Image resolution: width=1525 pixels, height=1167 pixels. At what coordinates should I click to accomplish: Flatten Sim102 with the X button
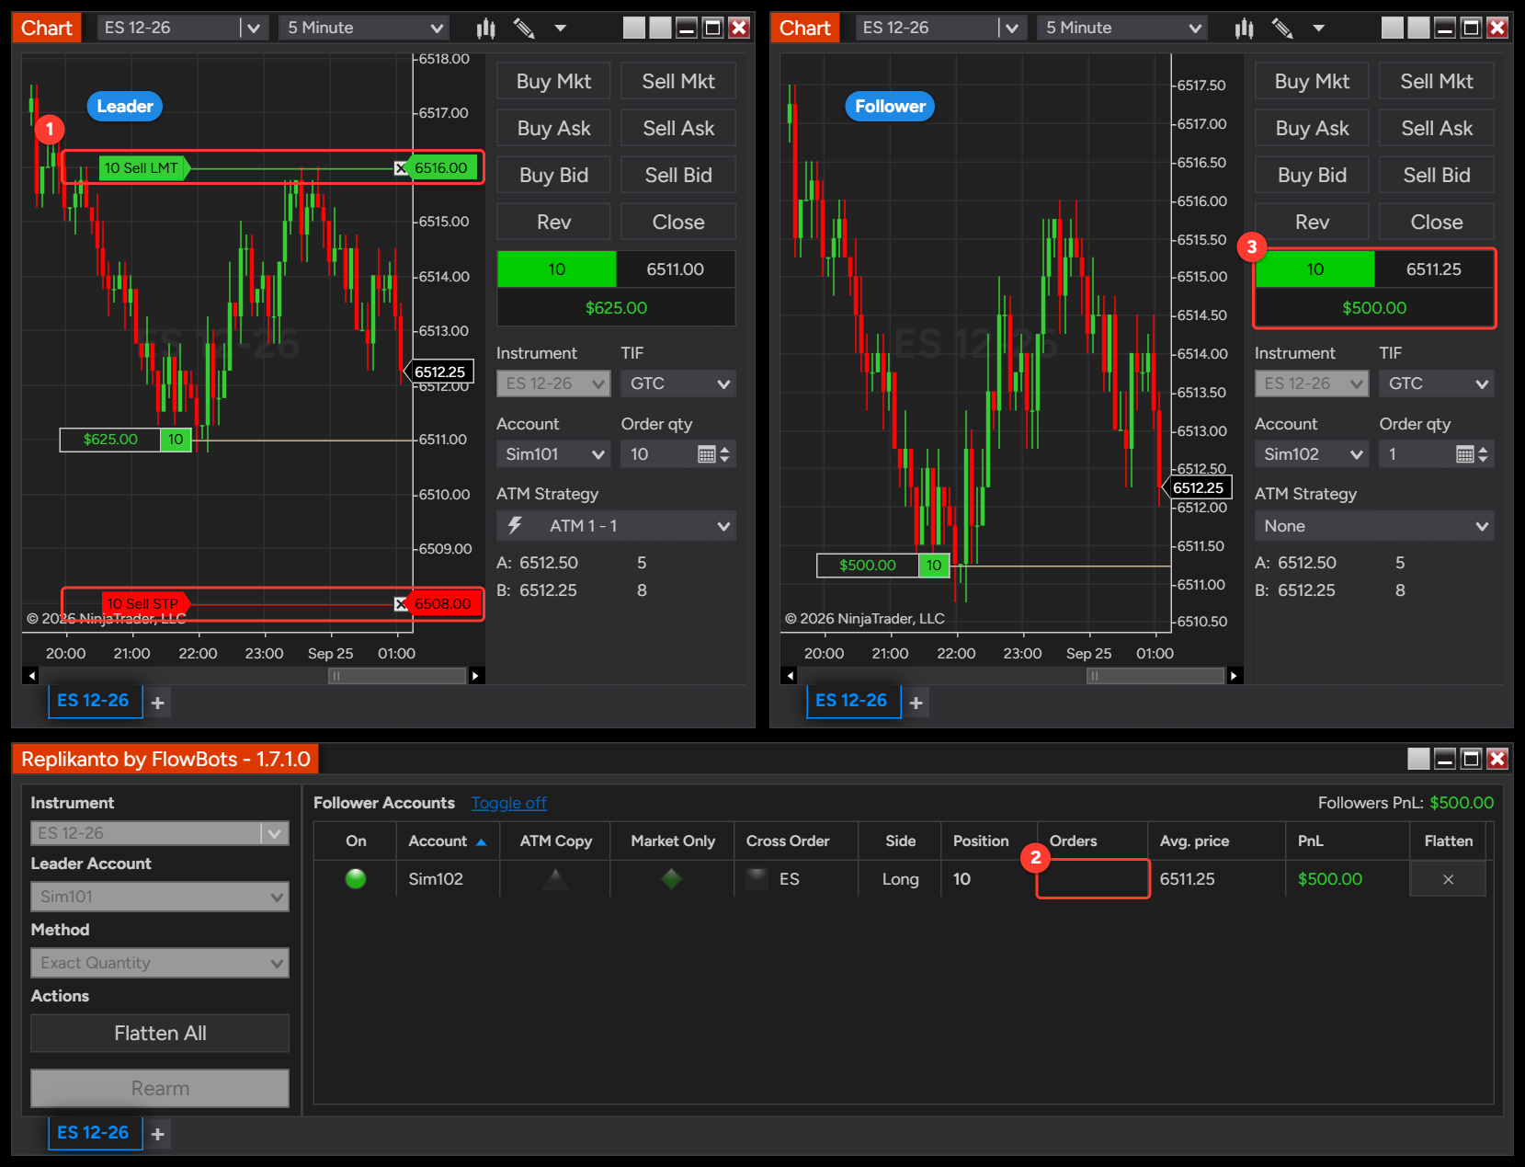point(1448,879)
